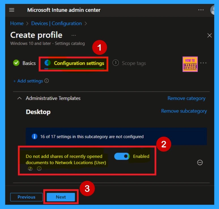Show info icon for the Network Locations setting
The height and width of the screenshot is (209, 219).
(x=39, y=169)
